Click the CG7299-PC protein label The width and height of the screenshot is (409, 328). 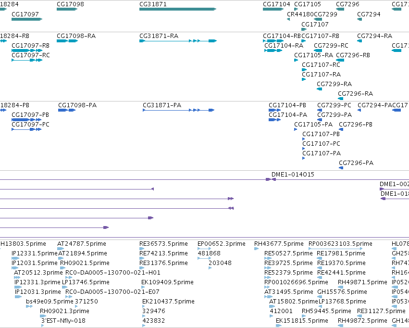pyautogui.click(x=334, y=105)
